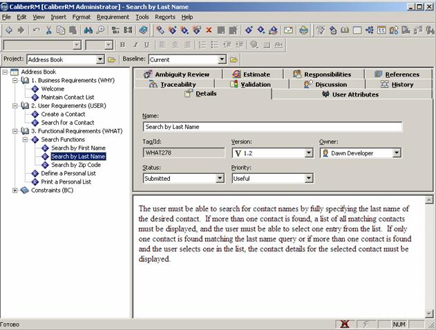Switch to the History tab

tap(398, 84)
